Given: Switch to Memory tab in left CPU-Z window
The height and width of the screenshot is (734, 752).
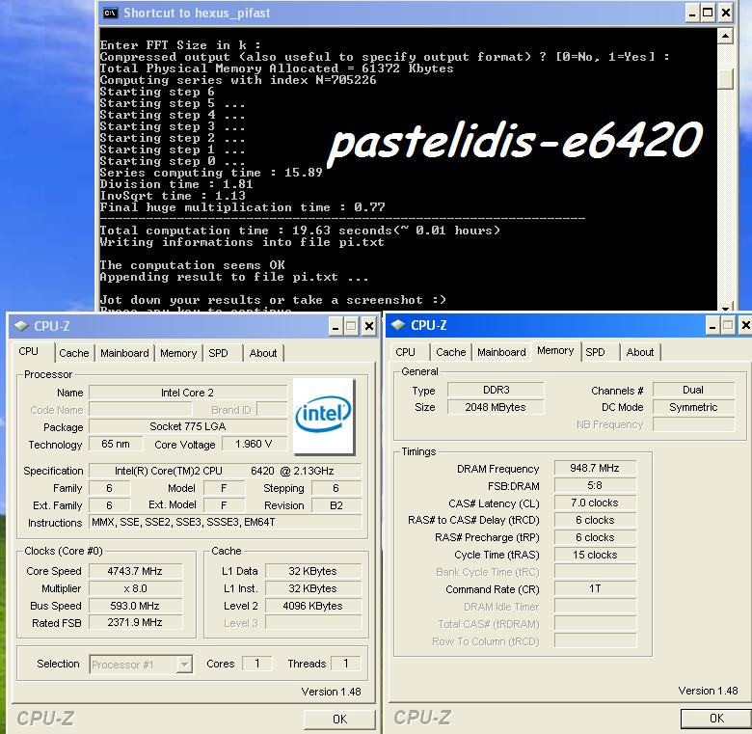Looking at the screenshot, I should point(178,353).
